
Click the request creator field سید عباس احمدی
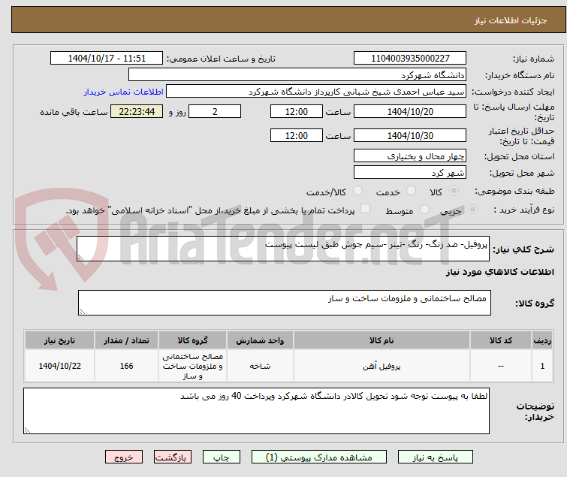[316, 92]
